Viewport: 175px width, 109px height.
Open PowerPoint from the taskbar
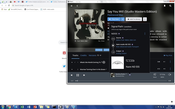coord(35,107)
